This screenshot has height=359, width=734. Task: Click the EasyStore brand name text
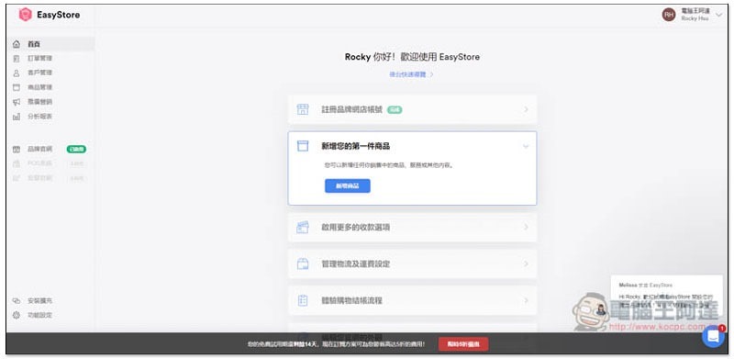click(x=59, y=15)
